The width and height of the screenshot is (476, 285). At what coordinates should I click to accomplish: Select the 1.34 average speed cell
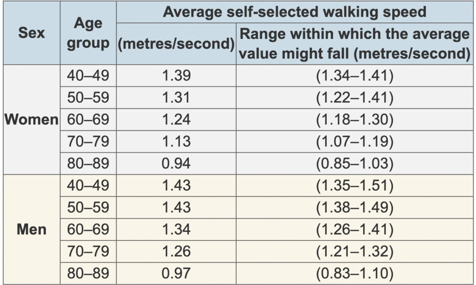176,229
